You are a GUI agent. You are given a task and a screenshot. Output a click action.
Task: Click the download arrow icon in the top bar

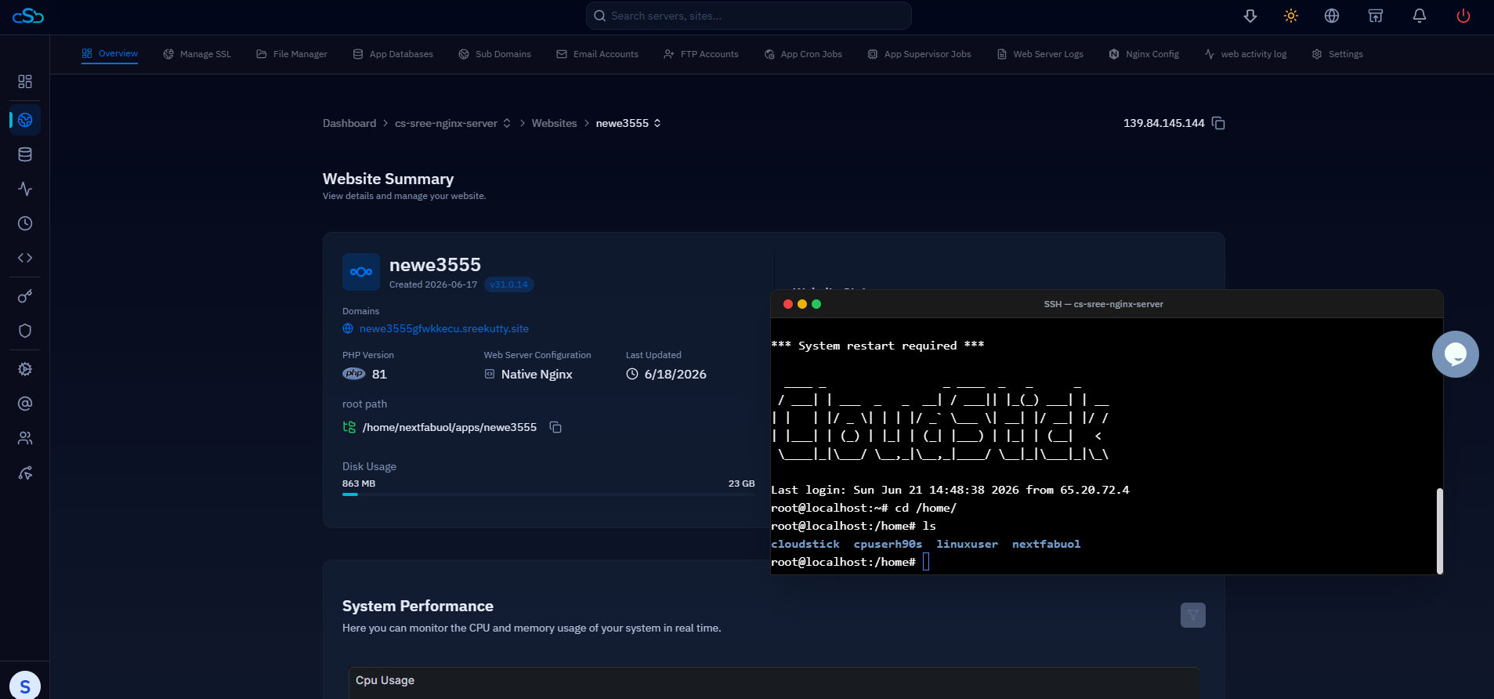click(1250, 16)
